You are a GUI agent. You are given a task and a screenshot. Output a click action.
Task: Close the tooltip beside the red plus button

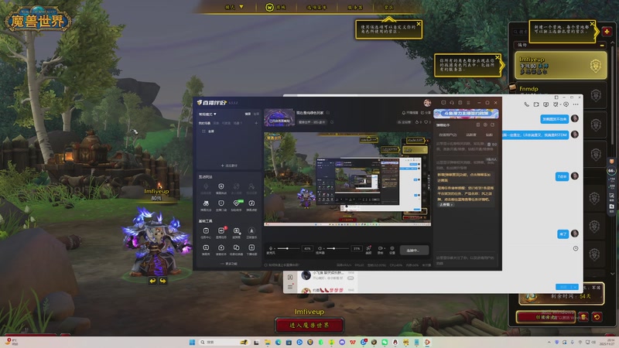click(x=591, y=24)
